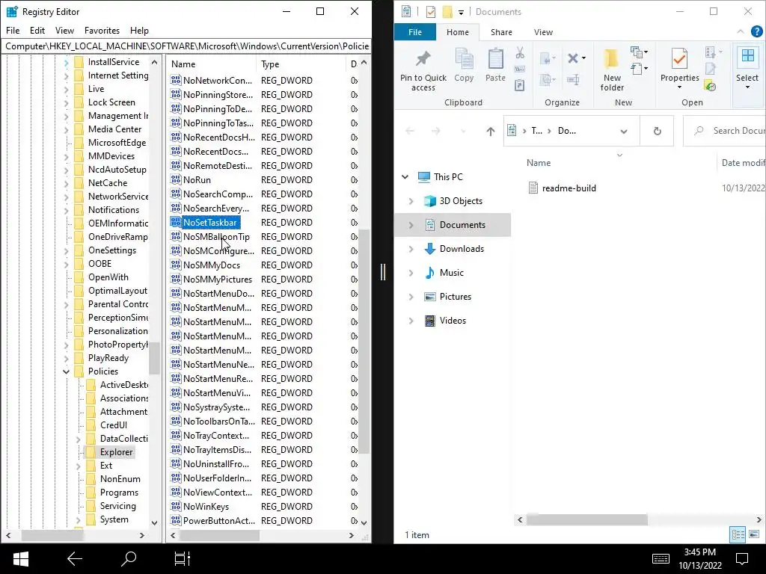The width and height of the screenshot is (766, 574).
Task: Open Registry Editor Favorites menu
Action: tap(102, 30)
